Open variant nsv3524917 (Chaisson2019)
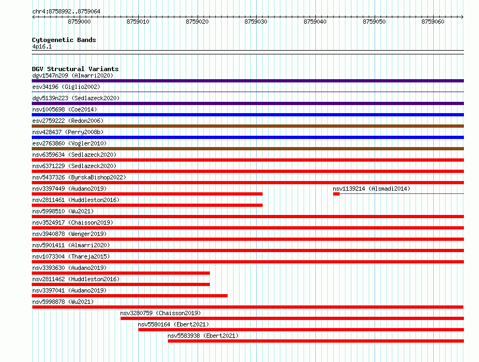Image resolution: width=479 pixels, height=362 pixels. click(73, 222)
